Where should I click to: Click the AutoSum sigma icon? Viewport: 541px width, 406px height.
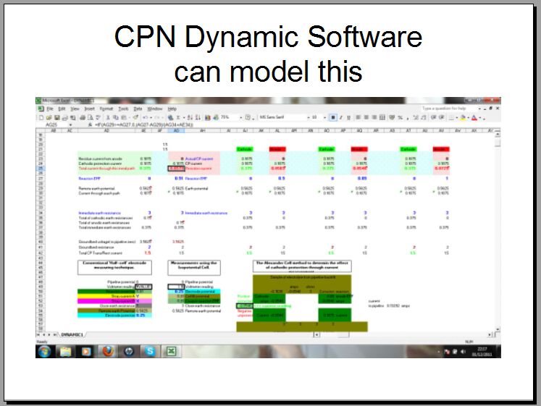click(x=178, y=117)
